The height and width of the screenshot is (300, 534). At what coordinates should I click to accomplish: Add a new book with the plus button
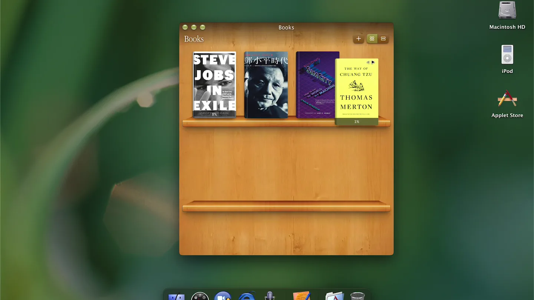pos(358,39)
